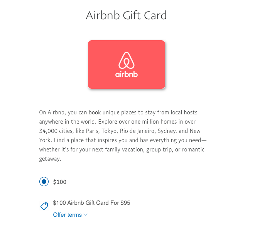Viewport: 265px width, 226px height.
Task: Click the "Airbnb Gift Card" page heading
Action: (126, 16)
